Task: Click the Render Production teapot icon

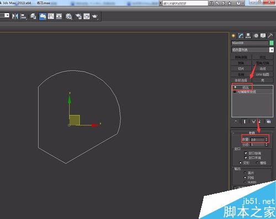Action: point(95,17)
